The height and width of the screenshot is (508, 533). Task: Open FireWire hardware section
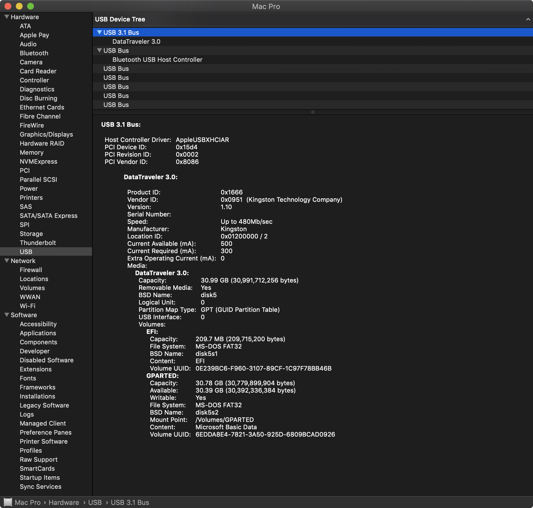pos(32,125)
